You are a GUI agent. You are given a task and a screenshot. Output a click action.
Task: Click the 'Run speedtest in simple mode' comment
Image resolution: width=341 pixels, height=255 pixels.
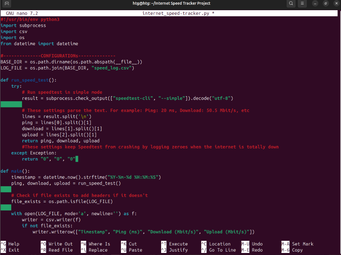62,92
